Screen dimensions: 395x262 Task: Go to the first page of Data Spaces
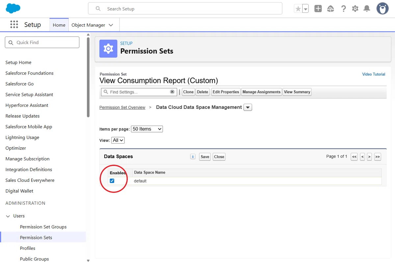tap(354, 157)
